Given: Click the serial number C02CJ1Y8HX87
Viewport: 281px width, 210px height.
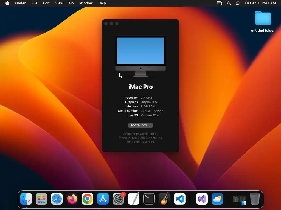Looking at the screenshot, I should coord(152,111).
